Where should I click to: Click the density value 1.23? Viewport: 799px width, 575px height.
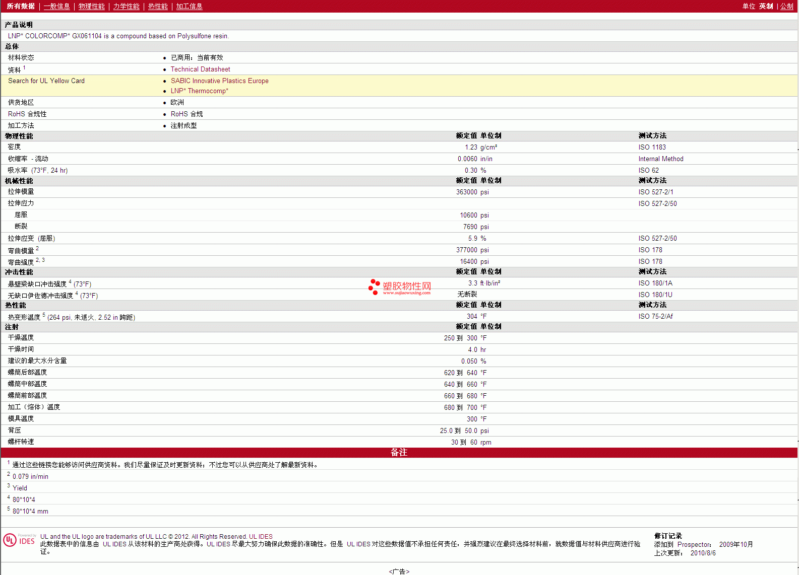pyautogui.click(x=471, y=148)
